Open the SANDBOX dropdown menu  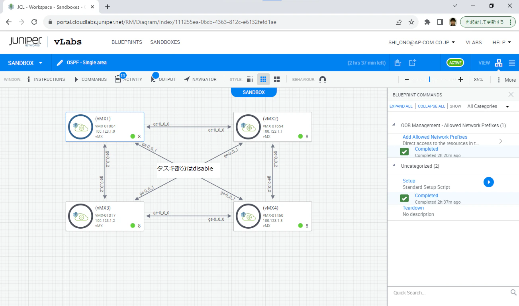tap(25, 63)
